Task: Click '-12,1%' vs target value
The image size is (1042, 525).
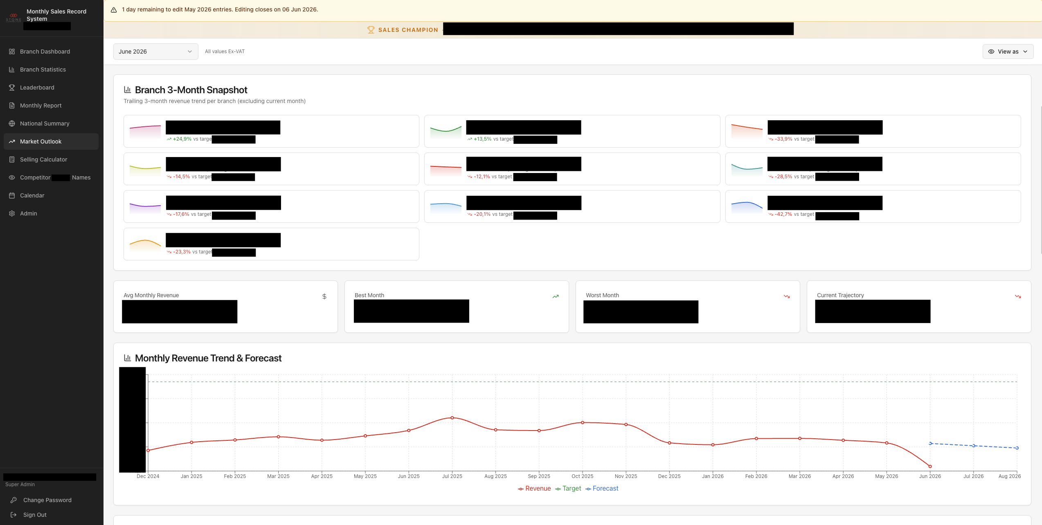Action: 482,177
